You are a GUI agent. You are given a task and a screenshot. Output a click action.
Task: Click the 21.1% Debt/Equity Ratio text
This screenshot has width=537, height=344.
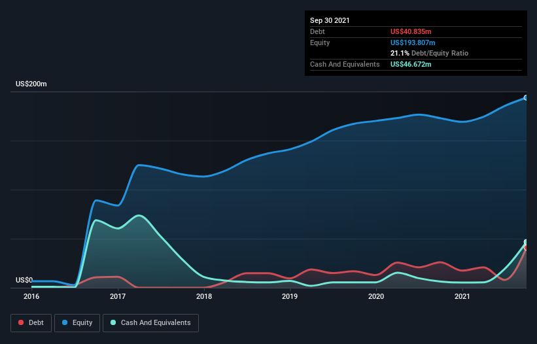(x=429, y=53)
